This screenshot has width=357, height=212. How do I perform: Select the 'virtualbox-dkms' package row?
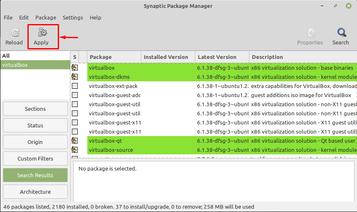(214, 77)
